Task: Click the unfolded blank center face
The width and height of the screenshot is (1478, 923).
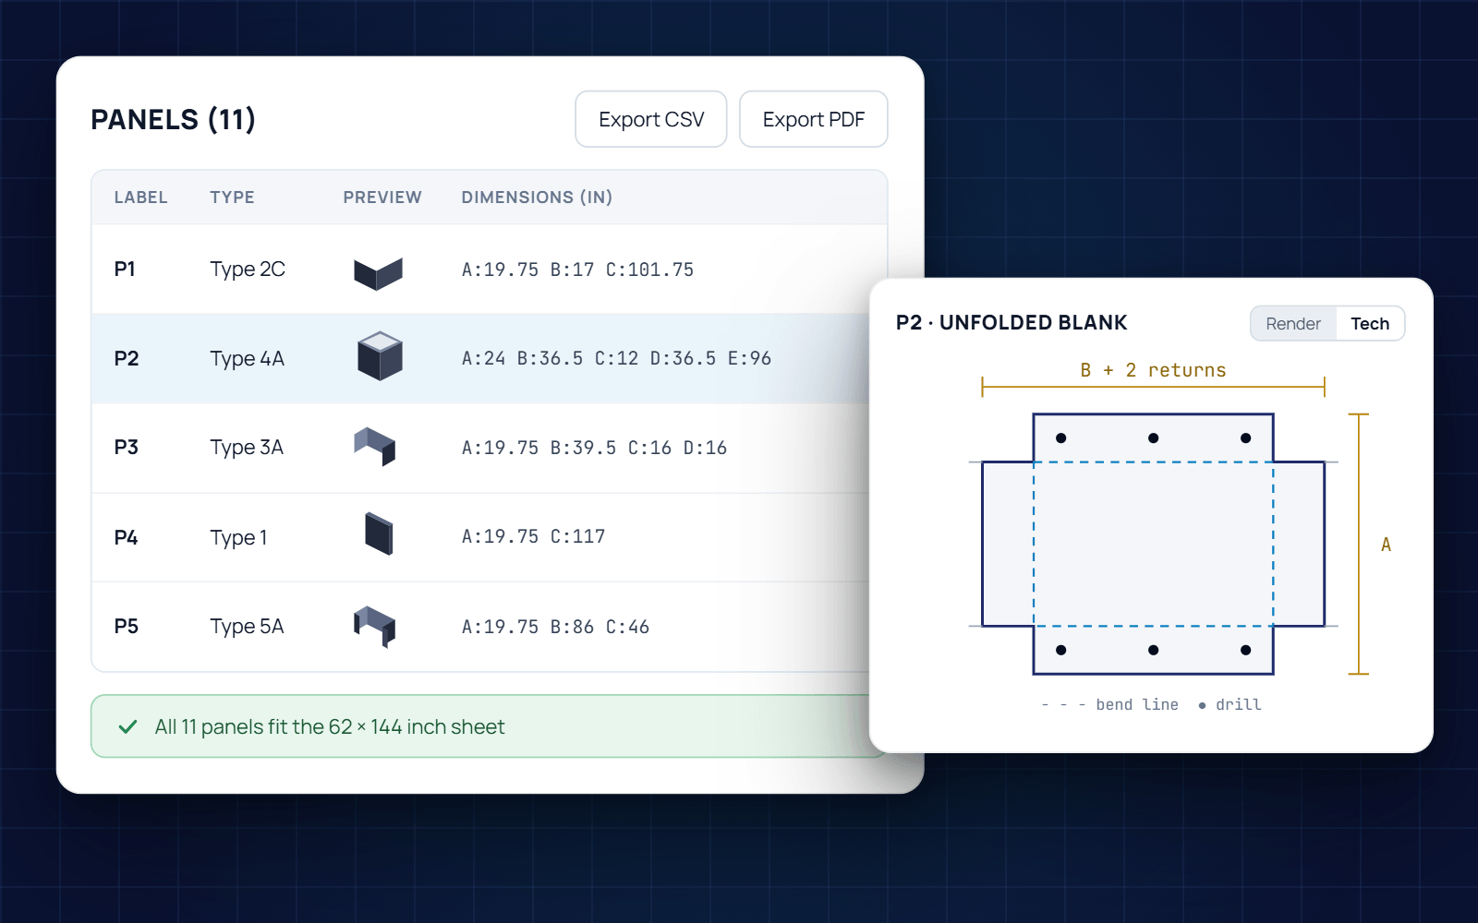Action: pos(1153,545)
